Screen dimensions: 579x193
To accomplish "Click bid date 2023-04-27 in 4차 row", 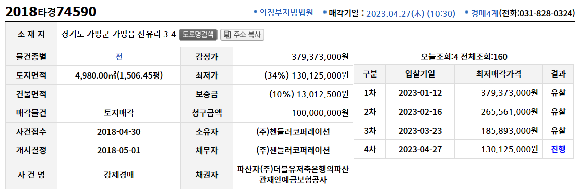I will pyautogui.click(x=420, y=149).
